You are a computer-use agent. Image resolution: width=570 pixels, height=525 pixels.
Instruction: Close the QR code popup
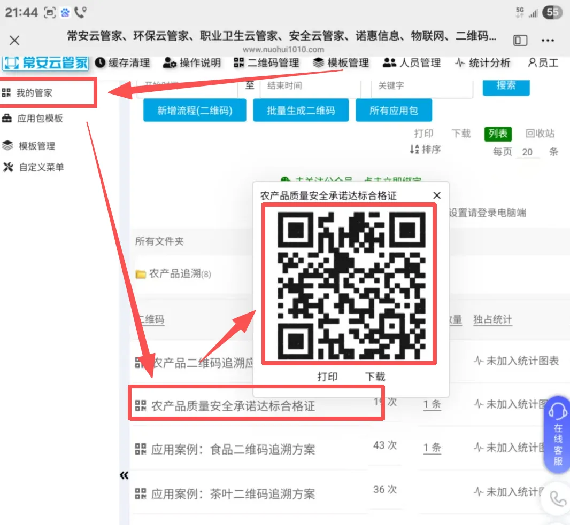pyautogui.click(x=437, y=195)
